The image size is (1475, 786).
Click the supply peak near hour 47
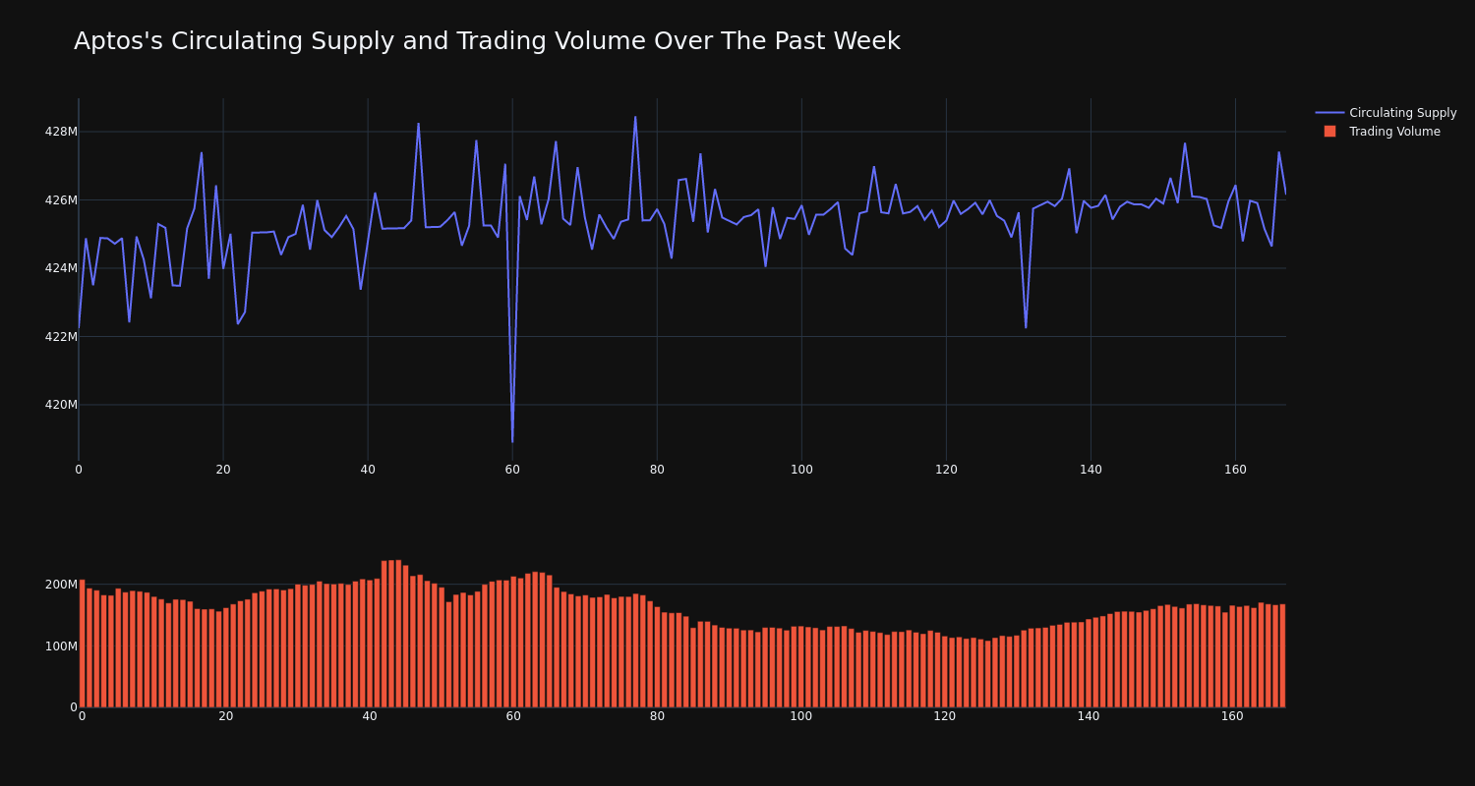(x=418, y=124)
